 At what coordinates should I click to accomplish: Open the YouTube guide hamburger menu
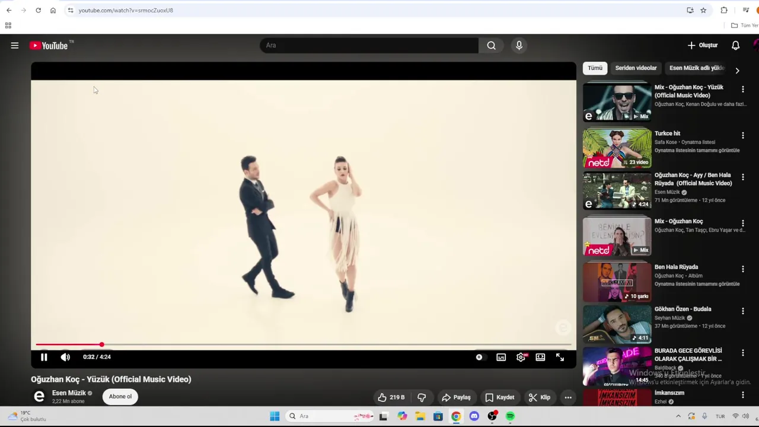[15, 46]
